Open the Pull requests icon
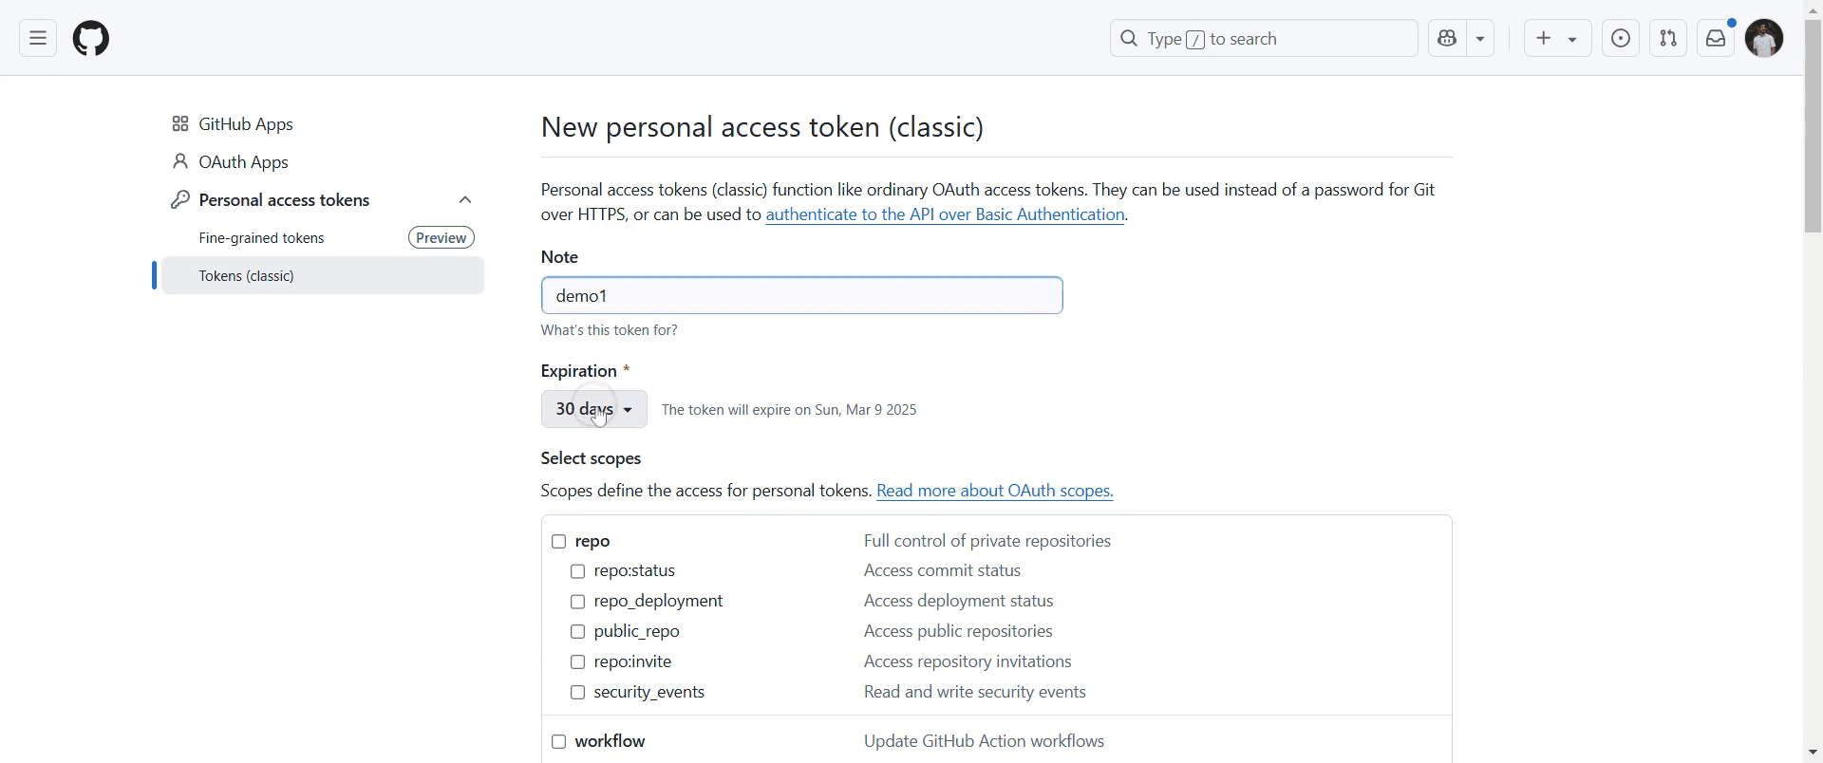 coord(1668,39)
